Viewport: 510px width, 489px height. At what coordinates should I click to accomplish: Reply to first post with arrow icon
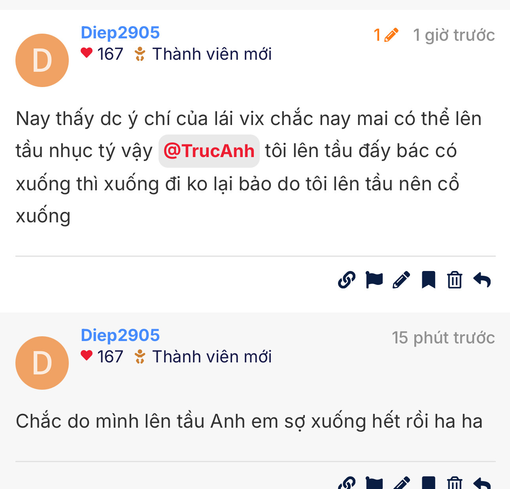pyautogui.click(x=482, y=280)
